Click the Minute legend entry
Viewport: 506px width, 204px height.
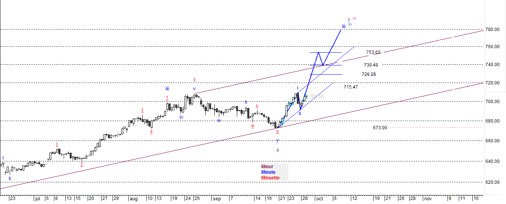point(268,172)
